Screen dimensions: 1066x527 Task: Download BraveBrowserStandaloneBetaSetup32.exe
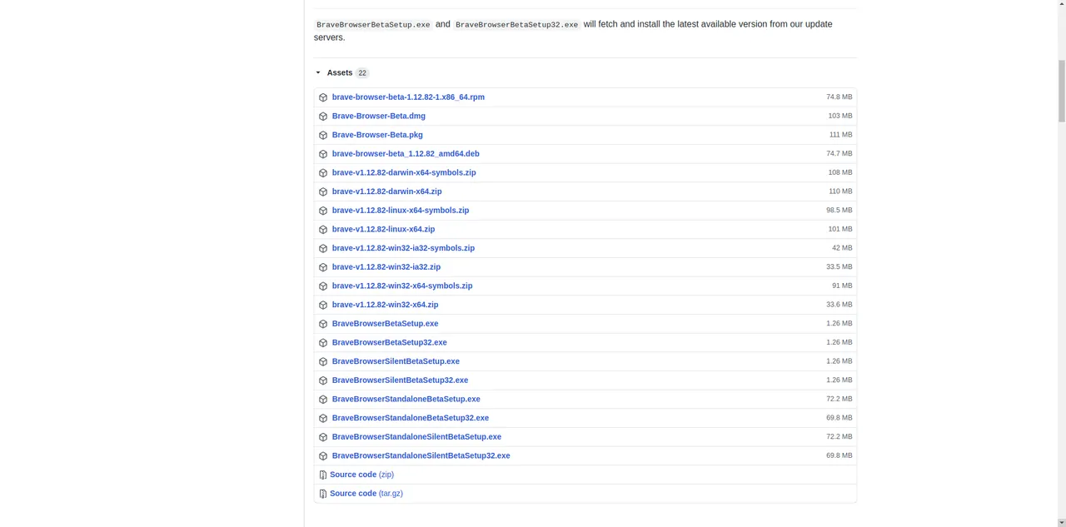pos(411,418)
